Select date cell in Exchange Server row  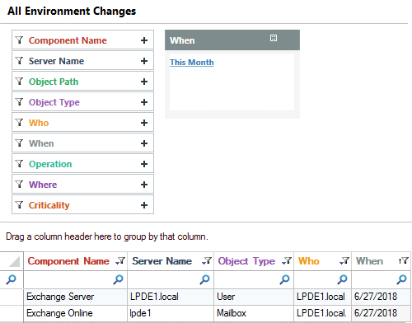click(x=382, y=297)
